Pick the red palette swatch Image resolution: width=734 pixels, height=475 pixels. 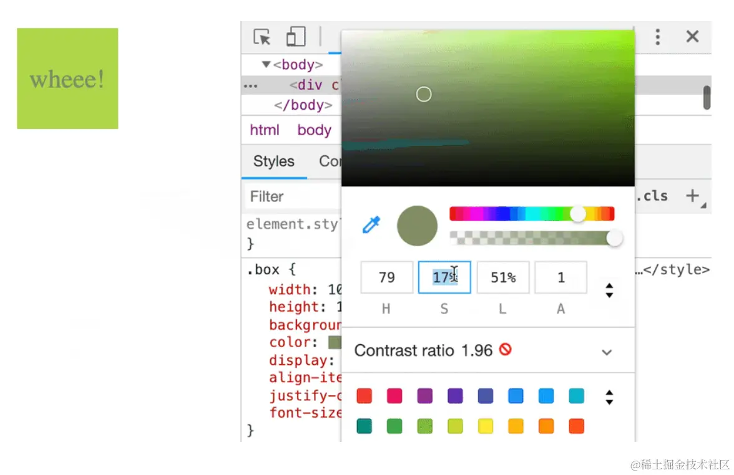(x=365, y=396)
